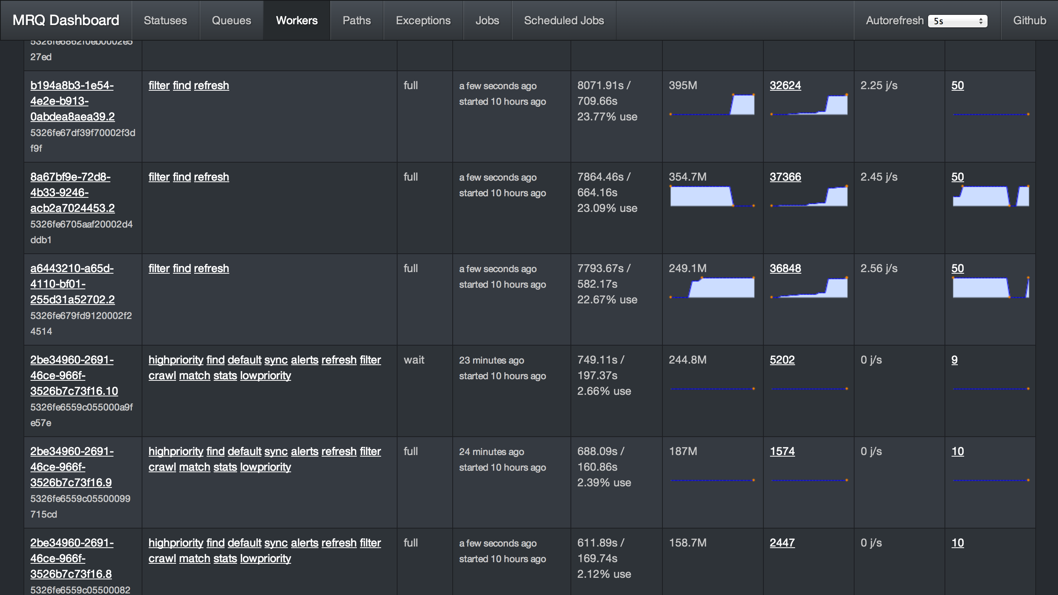Click the 'refresh' queue in the 8a67bf9e row
1058x595 pixels.
click(x=211, y=177)
